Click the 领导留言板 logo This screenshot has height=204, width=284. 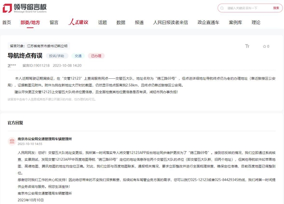(x=25, y=8)
